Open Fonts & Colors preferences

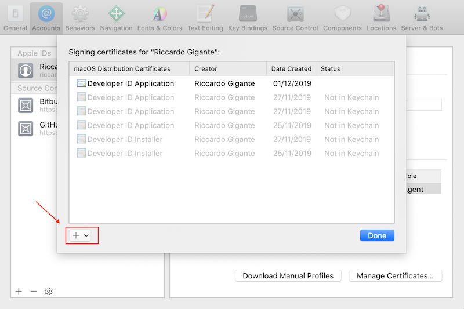coord(159,17)
